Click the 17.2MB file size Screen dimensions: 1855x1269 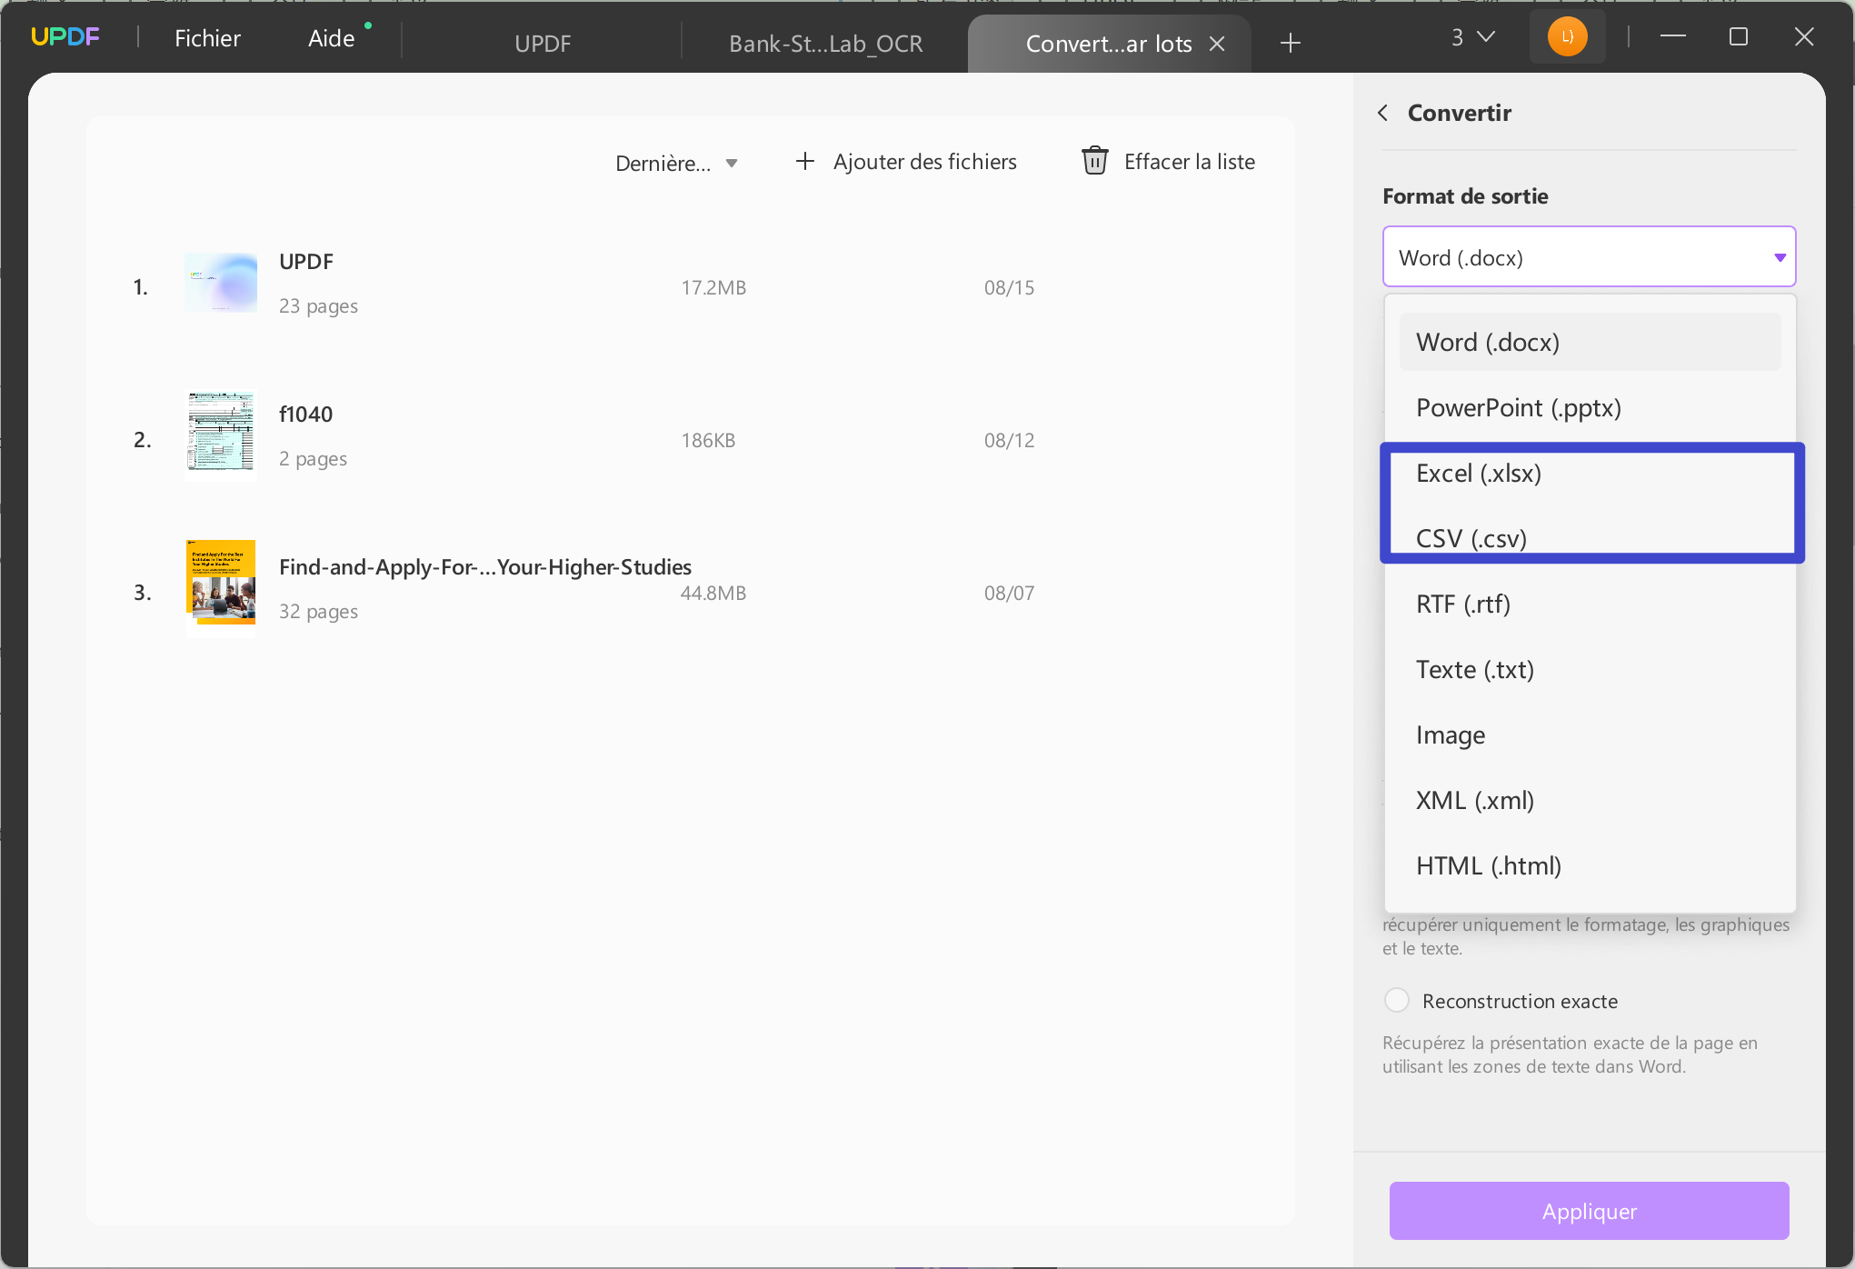713,288
